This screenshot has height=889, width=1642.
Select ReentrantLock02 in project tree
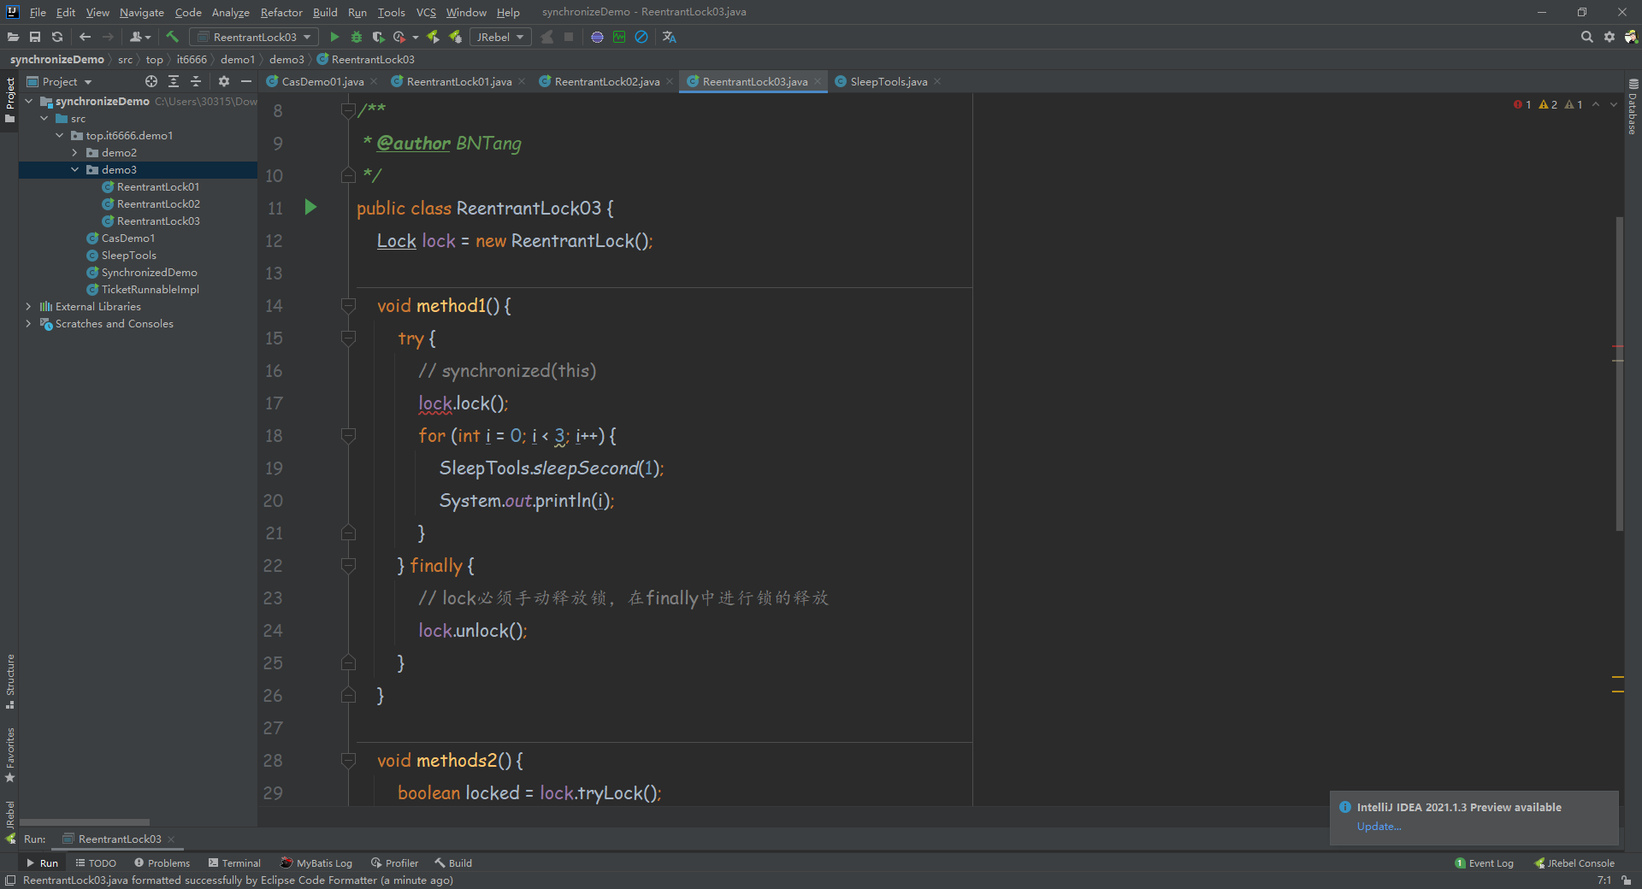pos(158,203)
